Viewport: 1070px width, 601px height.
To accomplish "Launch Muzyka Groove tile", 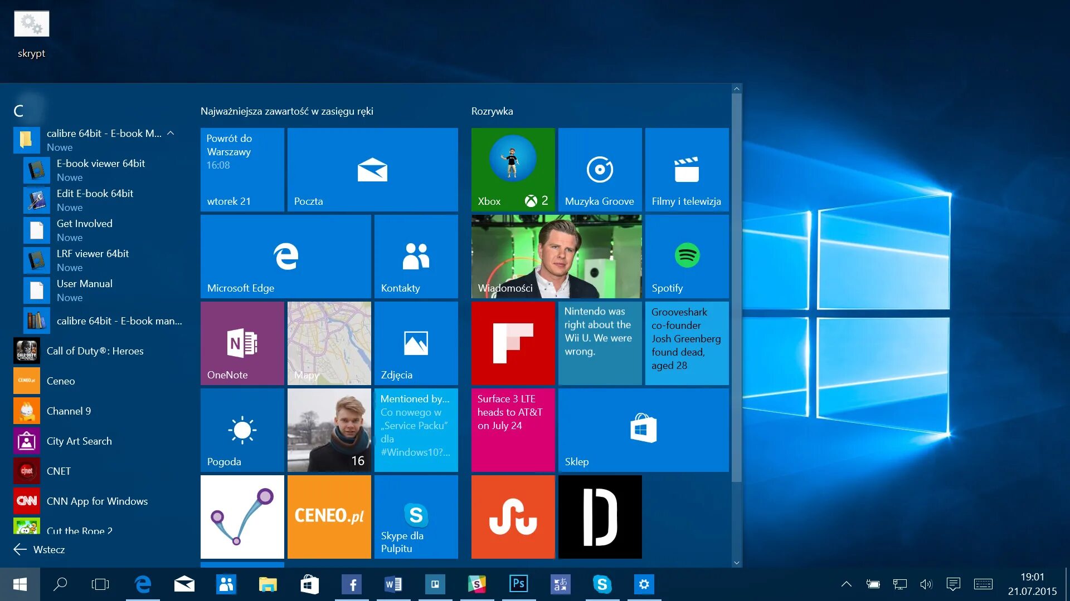I will pos(600,170).
